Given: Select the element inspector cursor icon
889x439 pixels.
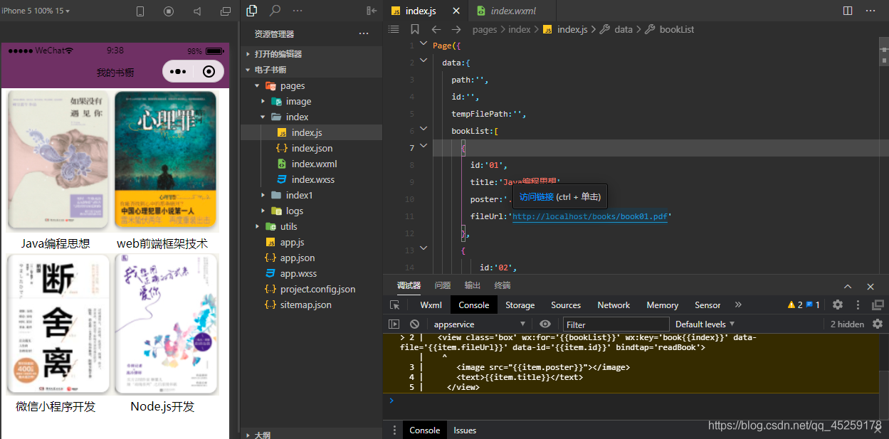Looking at the screenshot, I should point(394,305).
